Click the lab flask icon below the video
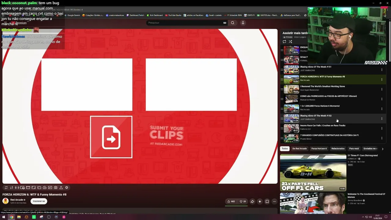The image size is (391, 220). [61, 188]
